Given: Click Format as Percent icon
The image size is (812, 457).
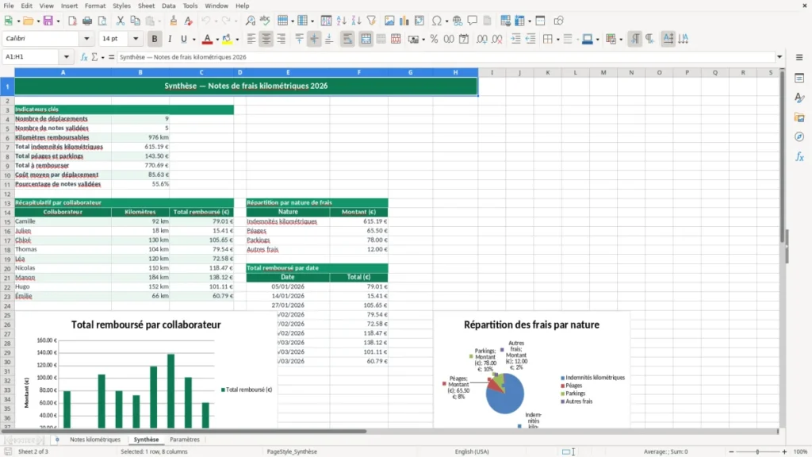Looking at the screenshot, I should pos(434,39).
